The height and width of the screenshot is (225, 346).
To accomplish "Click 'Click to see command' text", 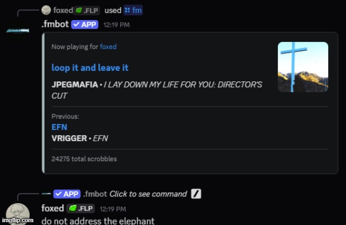I will pos(148,194).
